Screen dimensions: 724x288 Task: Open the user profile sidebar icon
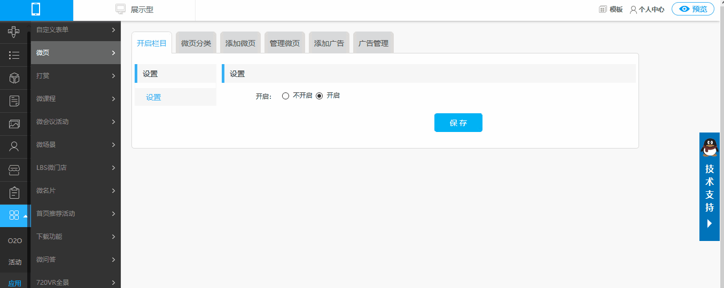(14, 146)
